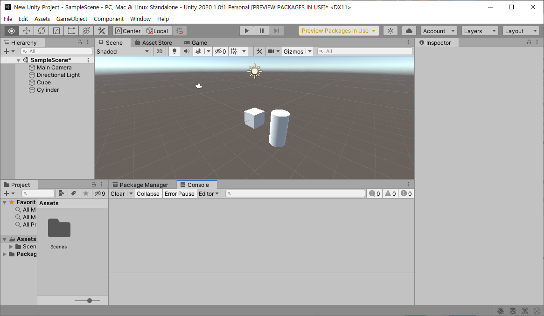The width and height of the screenshot is (544, 316).
Task: Select Main Camera in Hierarchy
Action: pyautogui.click(x=54, y=68)
